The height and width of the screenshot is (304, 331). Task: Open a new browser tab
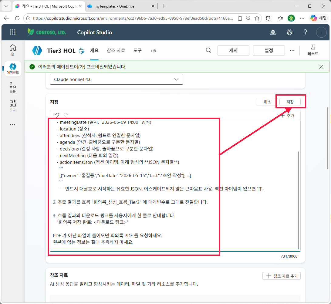(164, 6)
